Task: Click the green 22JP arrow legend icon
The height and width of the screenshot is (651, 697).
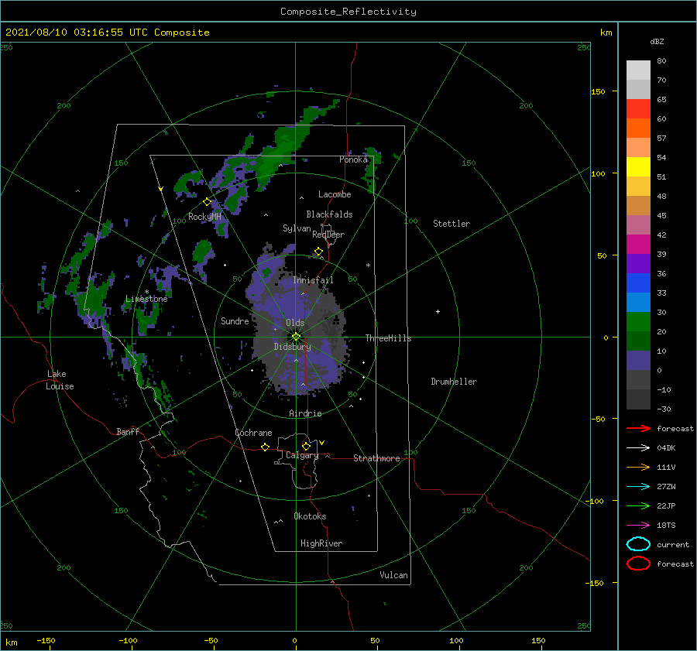Action: coord(638,505)
